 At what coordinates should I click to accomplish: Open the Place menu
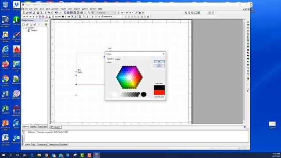click(x=42, y=9)
